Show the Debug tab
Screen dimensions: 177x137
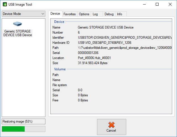pyautogui.click(x=109, y=14)
